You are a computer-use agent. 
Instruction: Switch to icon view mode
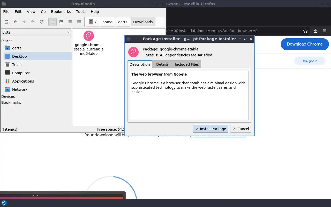pos(52,22)
